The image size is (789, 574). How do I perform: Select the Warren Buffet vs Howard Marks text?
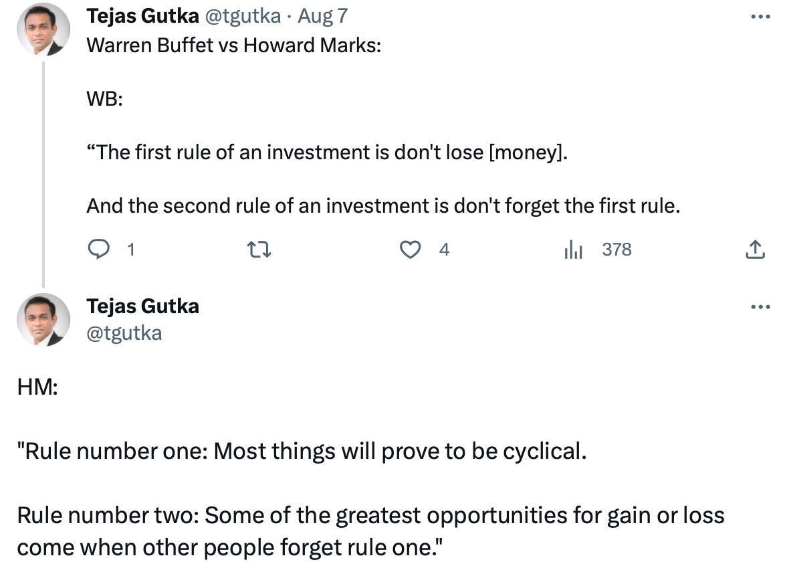coord(234,45)
